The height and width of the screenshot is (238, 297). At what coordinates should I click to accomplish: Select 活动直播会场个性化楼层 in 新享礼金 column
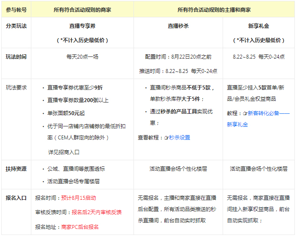coord(259,169)
